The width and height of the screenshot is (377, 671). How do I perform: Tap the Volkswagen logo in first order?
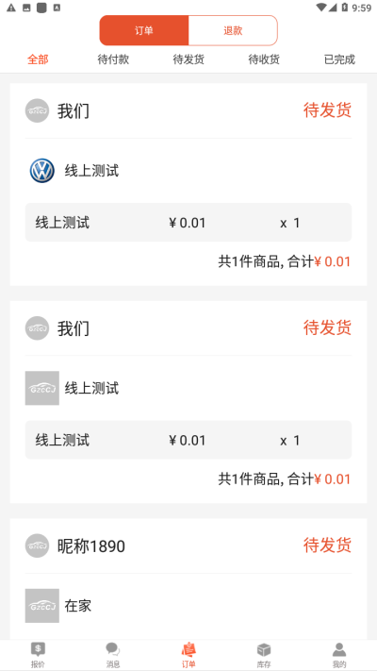(x=41, y=171)
